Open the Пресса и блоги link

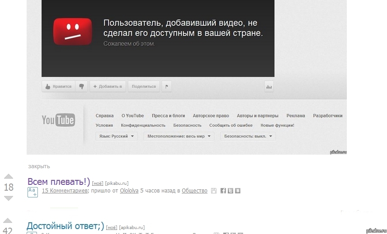168,116
